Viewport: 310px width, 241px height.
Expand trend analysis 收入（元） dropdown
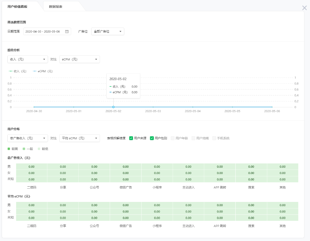(28, 59)
